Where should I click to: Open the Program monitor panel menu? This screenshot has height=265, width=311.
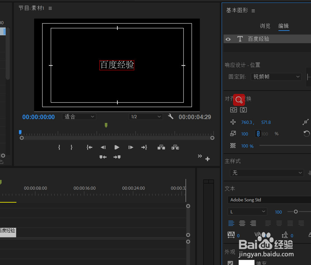tap(50, 8)
